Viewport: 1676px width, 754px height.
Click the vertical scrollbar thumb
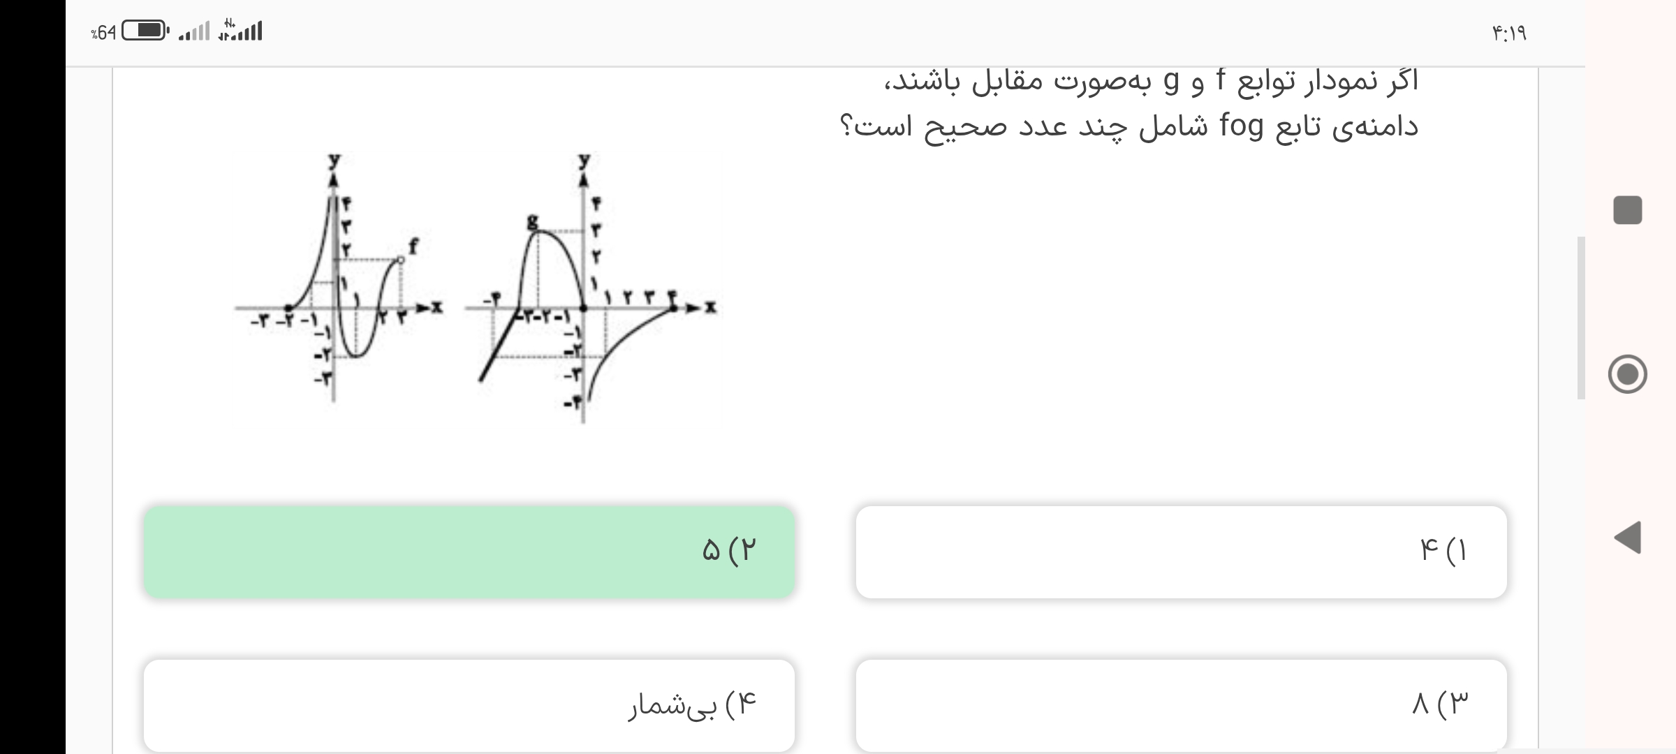(x=1581, y=318)
